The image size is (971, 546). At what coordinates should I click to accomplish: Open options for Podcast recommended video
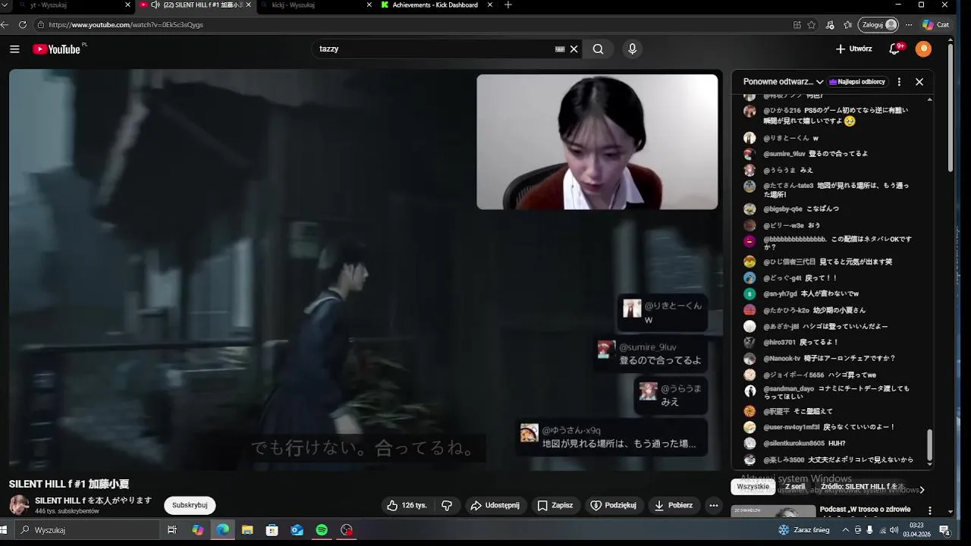(930, 510)
